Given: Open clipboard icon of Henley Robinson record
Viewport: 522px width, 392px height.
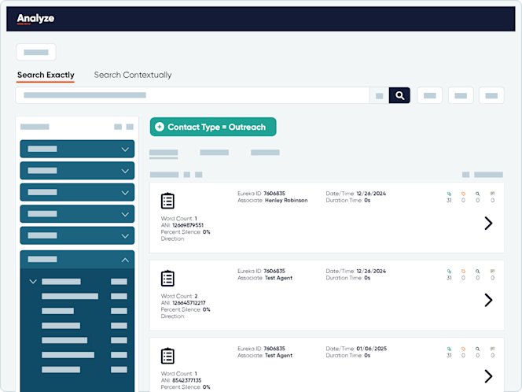Looking at the screenshot, I should 167,201.
